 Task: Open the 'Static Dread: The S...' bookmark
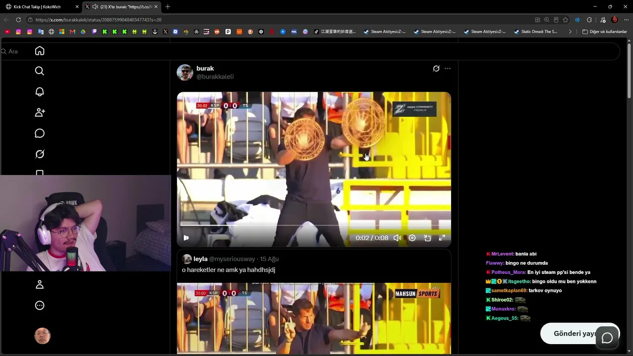pos(536,32)
